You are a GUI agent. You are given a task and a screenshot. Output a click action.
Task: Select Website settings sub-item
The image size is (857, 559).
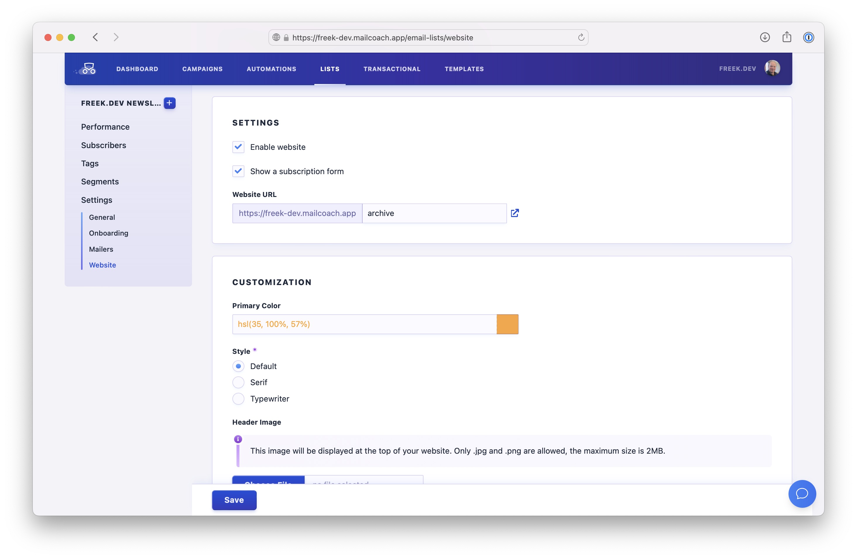(102, 265)
